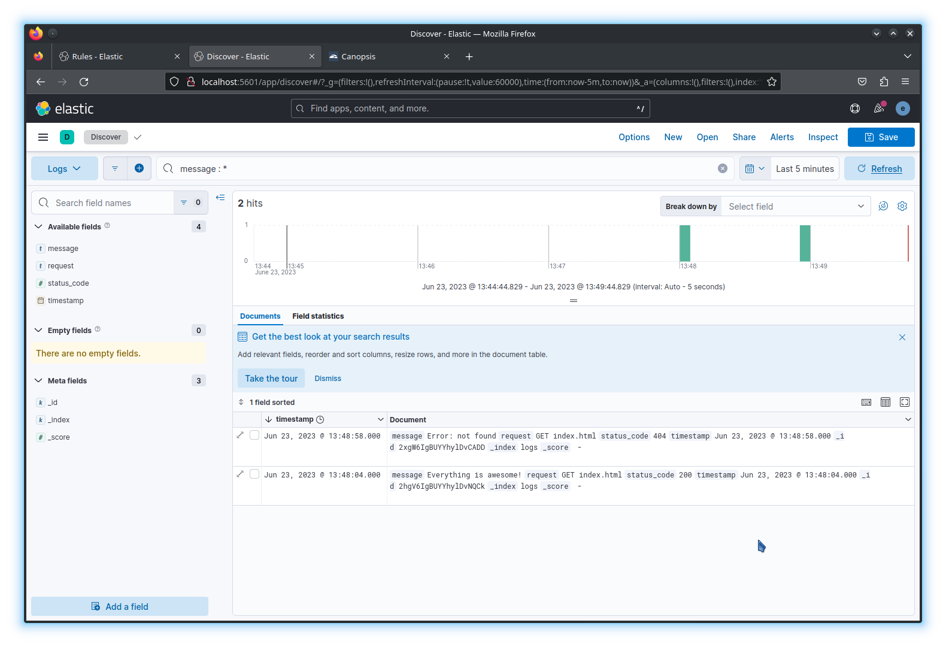Click the histogram bar before 13:49

tap(805, 243)
